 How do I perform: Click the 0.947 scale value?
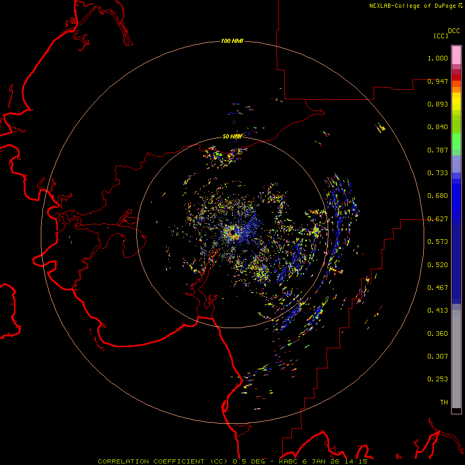(438, 81)
